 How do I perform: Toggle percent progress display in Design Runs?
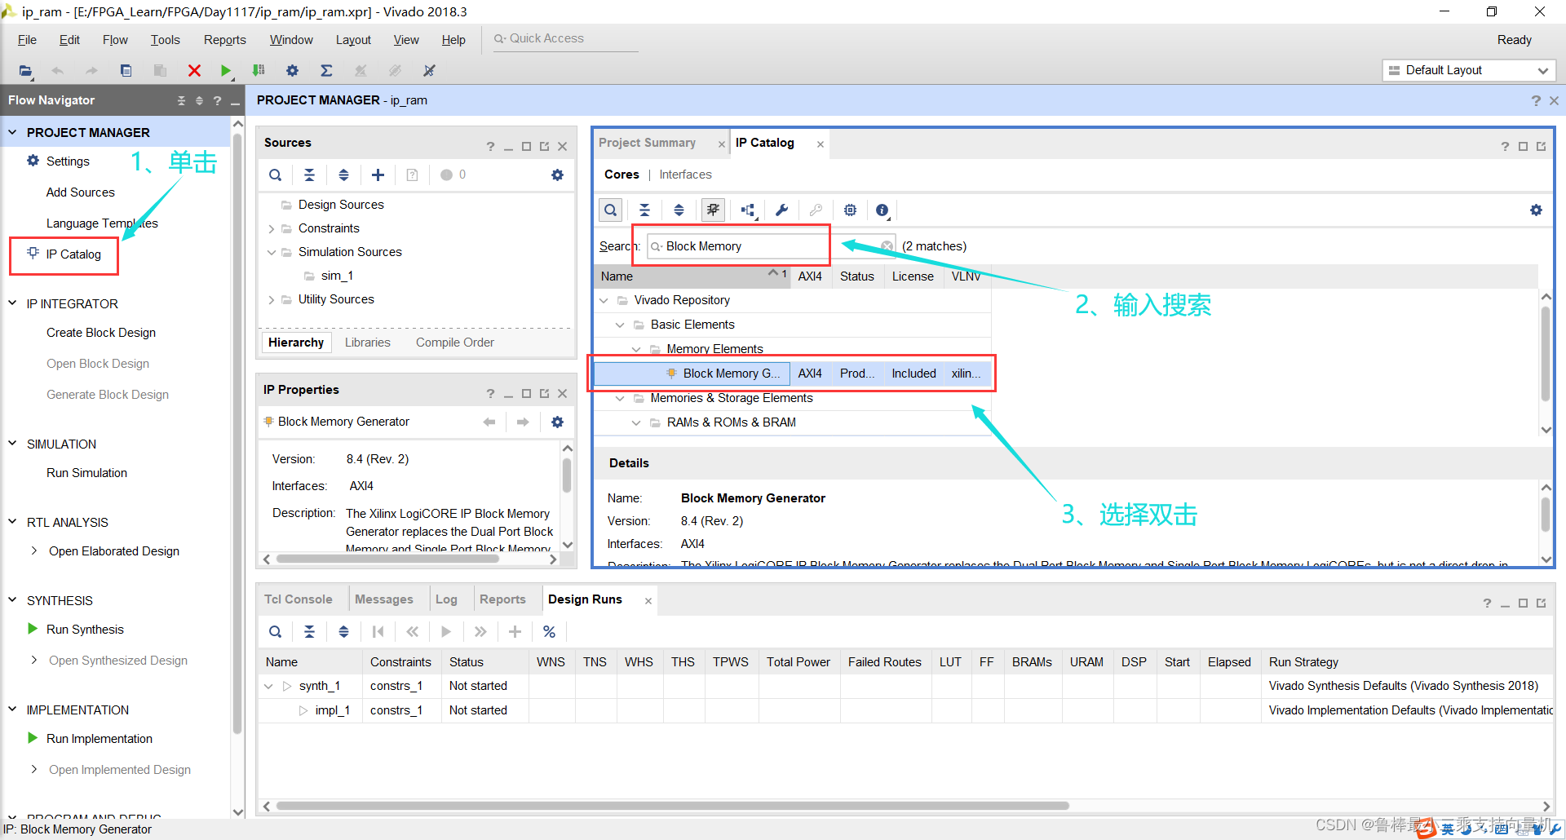pos(549,632)
